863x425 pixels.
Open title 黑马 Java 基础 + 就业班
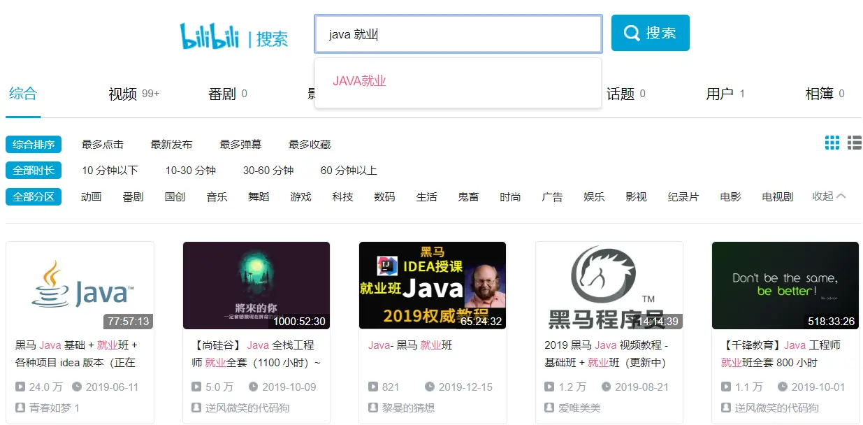click(77, 354)
